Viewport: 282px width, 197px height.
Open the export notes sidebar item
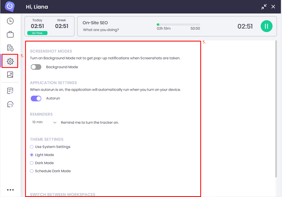click(10, 90)
